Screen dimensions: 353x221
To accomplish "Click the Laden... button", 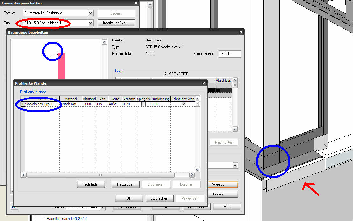I will tap(116, 13).
